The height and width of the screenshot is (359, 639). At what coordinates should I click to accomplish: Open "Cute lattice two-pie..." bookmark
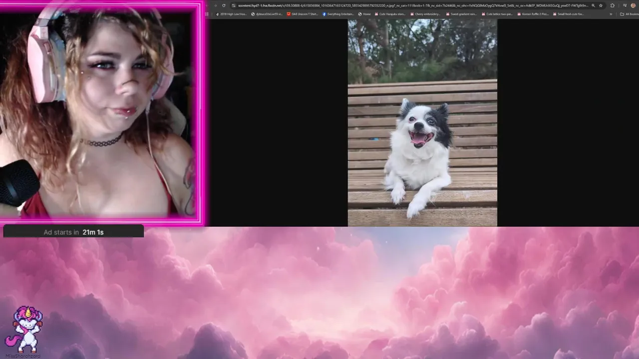496,14
